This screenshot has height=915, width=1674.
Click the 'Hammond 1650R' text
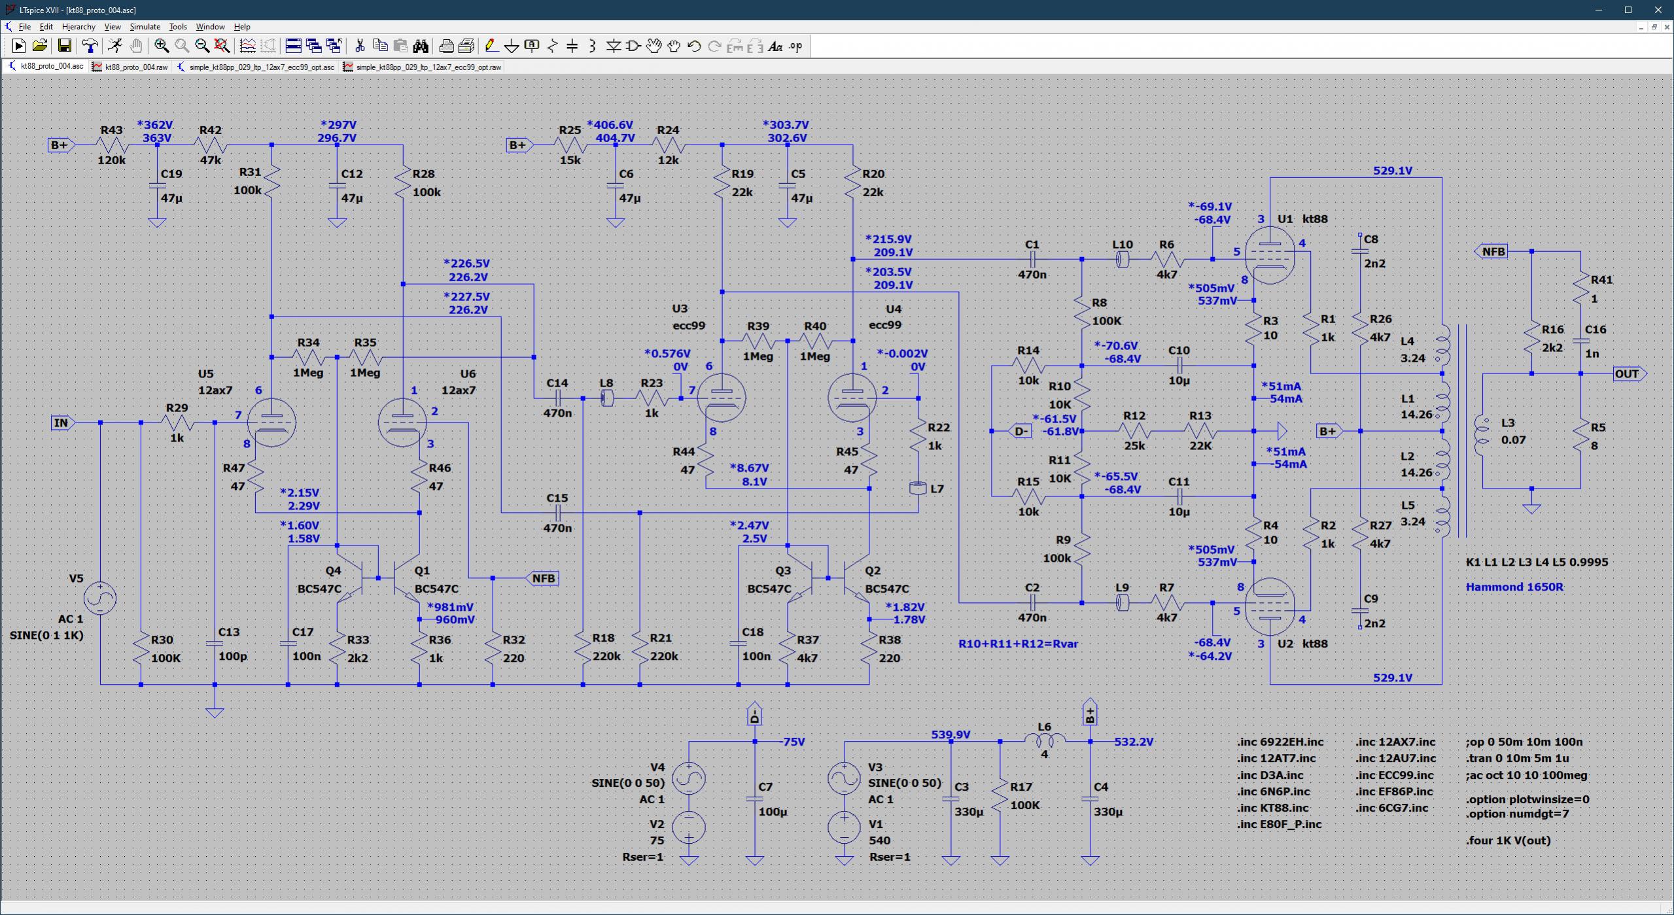click(1514, 587)
